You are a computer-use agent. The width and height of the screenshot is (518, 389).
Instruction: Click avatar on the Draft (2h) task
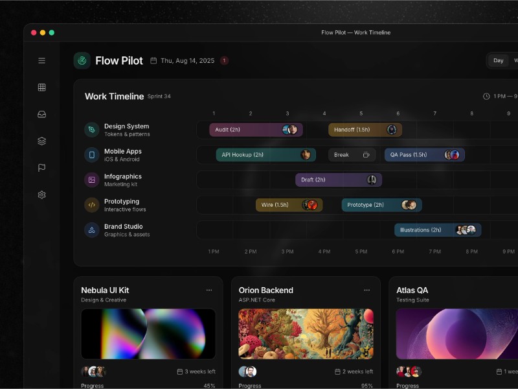pyautogui.click(x=372, y=180)
